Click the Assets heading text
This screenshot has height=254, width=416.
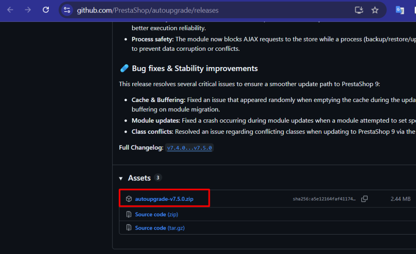click(139, 178)
